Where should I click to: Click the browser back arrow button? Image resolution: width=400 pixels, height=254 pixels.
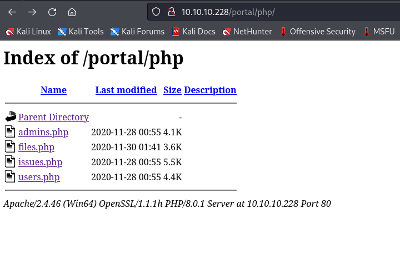pos(12,12)
